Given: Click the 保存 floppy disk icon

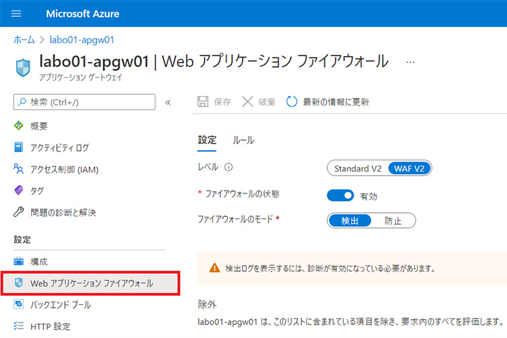Looking at the screenshot, I should click(203, 101).
